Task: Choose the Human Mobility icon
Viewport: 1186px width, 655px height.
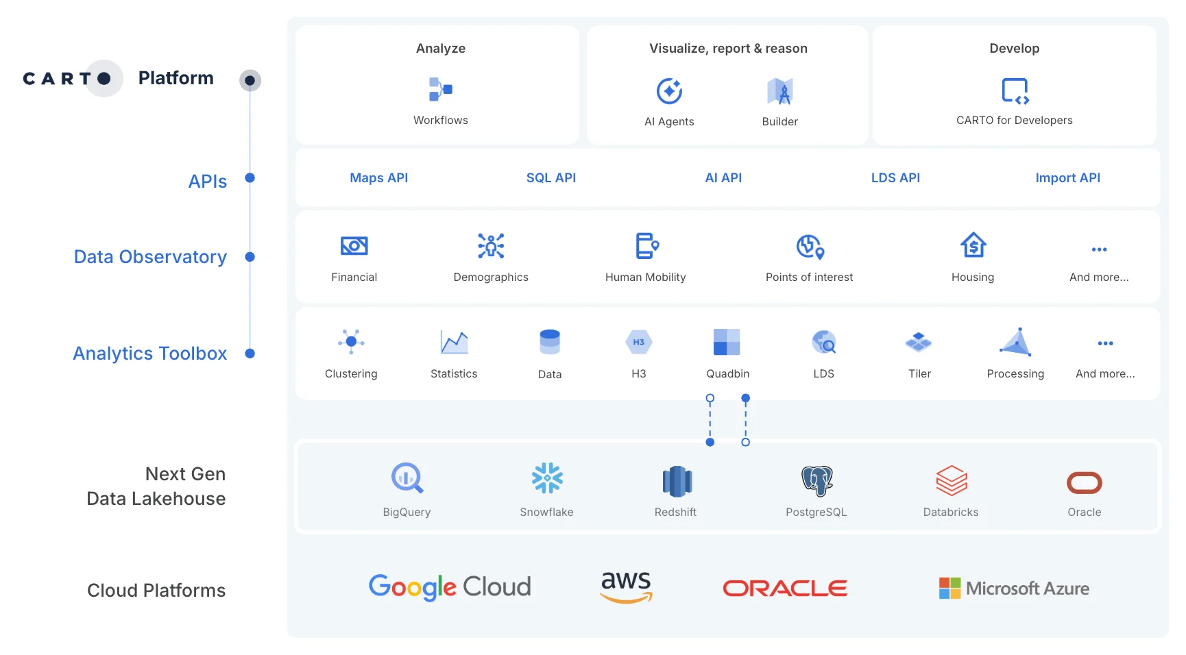Action: (646, 246)
